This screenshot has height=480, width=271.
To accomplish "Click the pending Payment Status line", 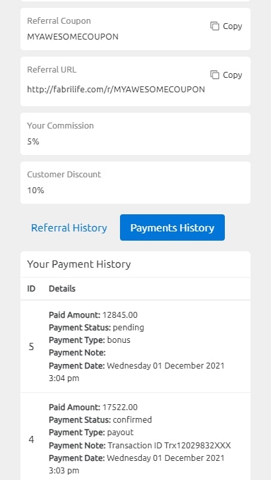I will (x=96, y=328).
